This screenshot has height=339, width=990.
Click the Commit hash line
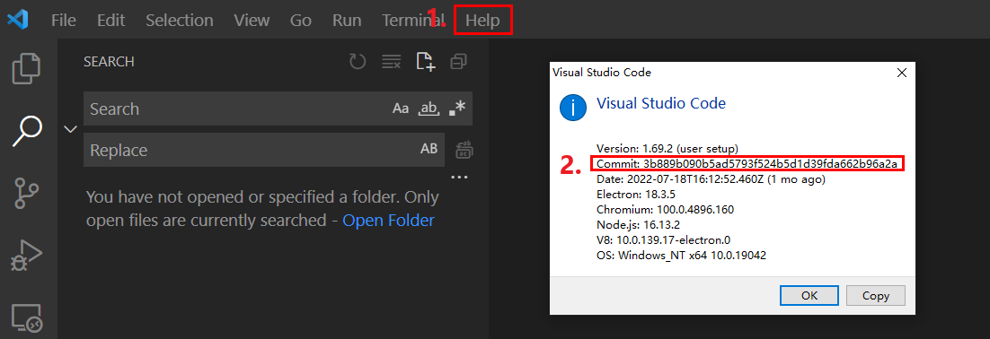[x=747, y=164]
